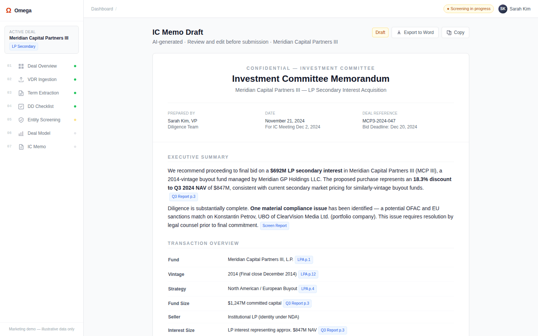The height and width of the screenshot is (336, 538).
Task: Select the Deal Overview grid icon
Action: (21, 66)
